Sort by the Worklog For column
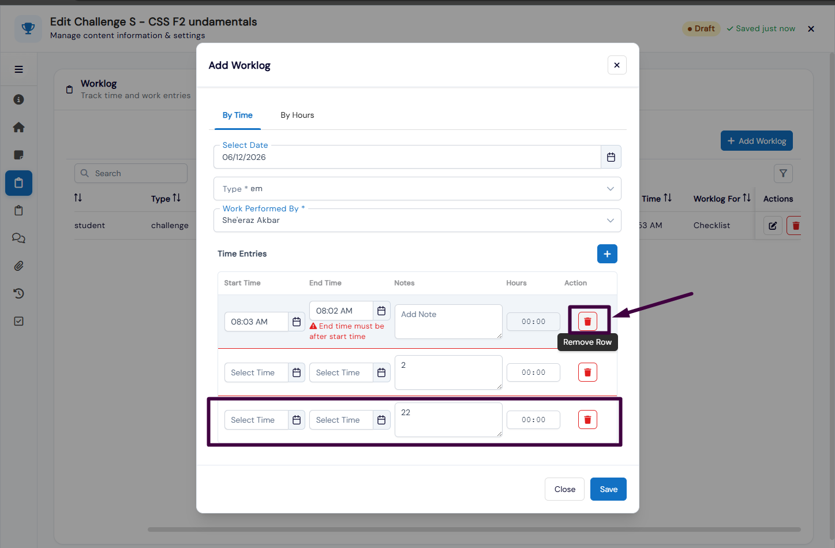Screen dimensions: 835x548 [747, 198]
